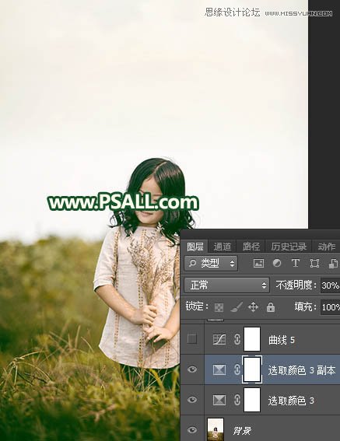
Task: Click mask link icon of 选取颜色 3 副本
Action: click(237, 369)
